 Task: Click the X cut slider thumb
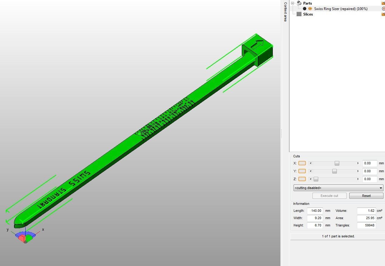[337, 163]
